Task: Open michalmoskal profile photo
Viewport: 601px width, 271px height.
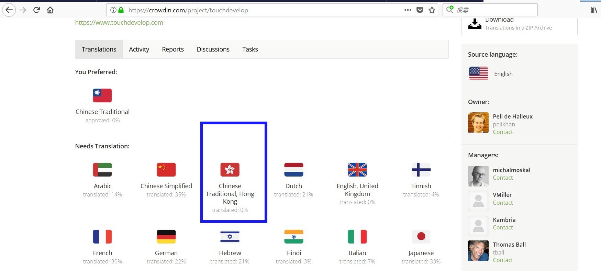Action: pyautogui.click(x=478, y=176)
